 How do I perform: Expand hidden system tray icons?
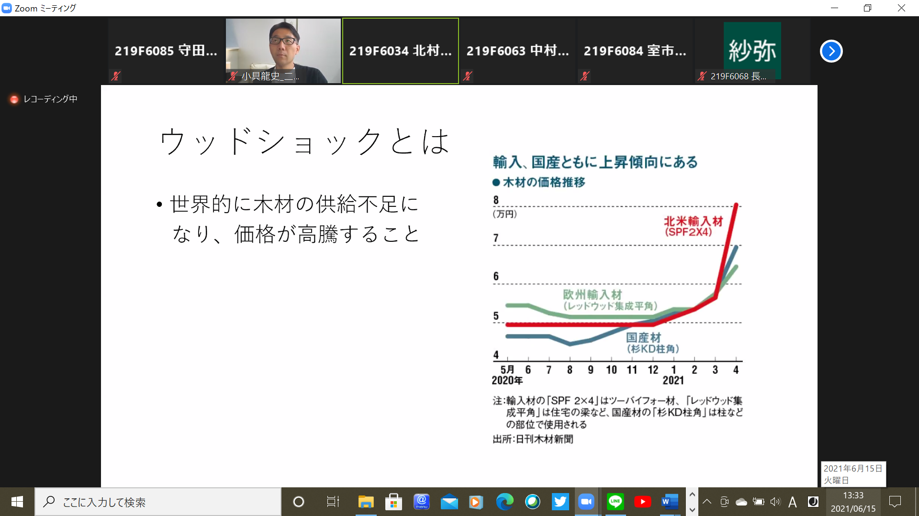(x=707, y=502)
